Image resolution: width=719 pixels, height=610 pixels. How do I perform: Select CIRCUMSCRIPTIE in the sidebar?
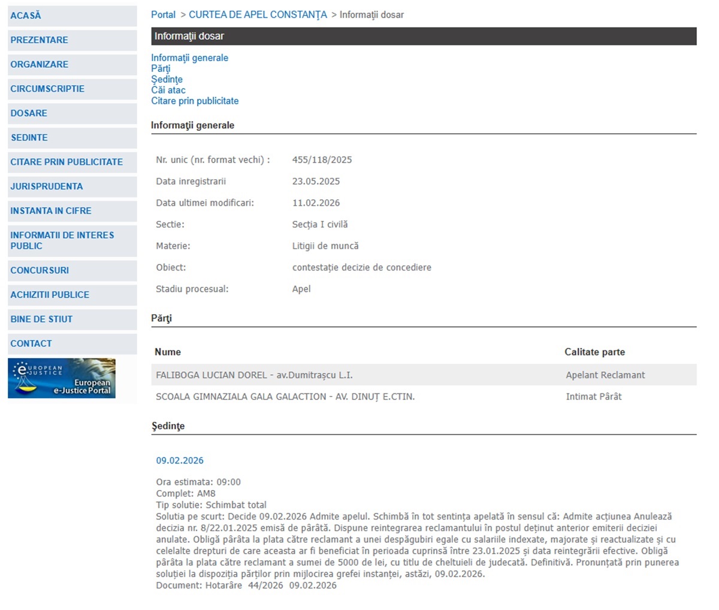[x=72, y=89]
